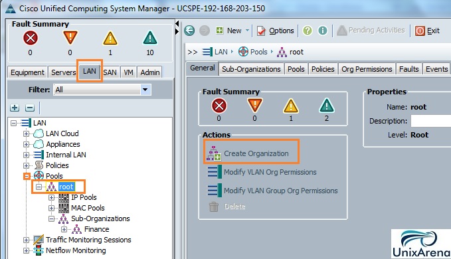Click the green About info icon
The image size is (451, 259).
[323, 31]
